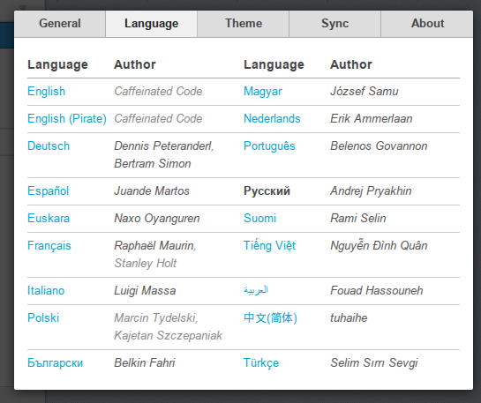Select the Language tab

pyautogui.click(x=151, y=24)
